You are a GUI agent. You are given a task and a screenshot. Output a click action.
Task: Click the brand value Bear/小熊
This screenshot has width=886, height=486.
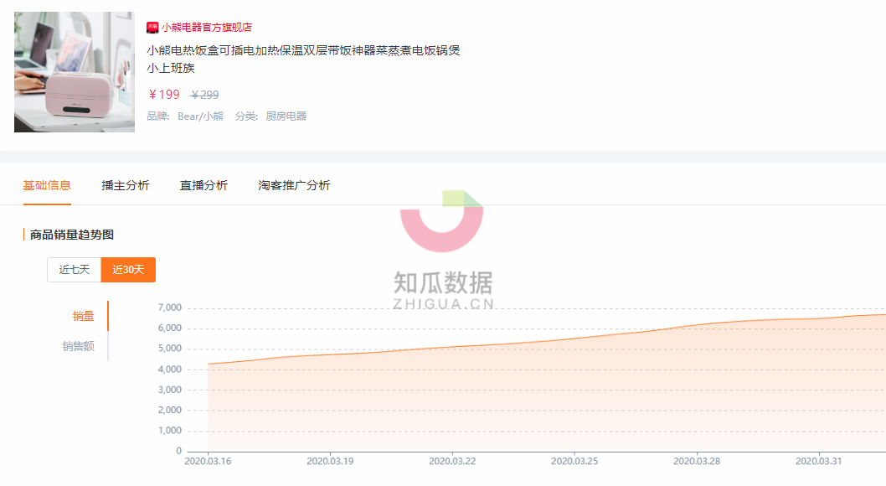point(201,116)
